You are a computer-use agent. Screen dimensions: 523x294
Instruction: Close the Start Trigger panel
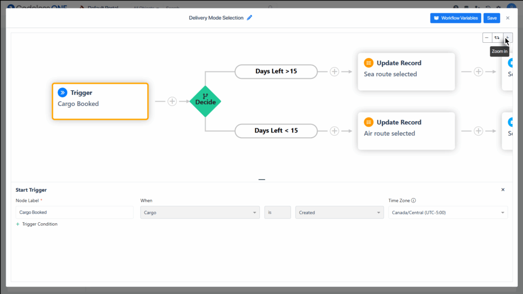tap(503, 190)
